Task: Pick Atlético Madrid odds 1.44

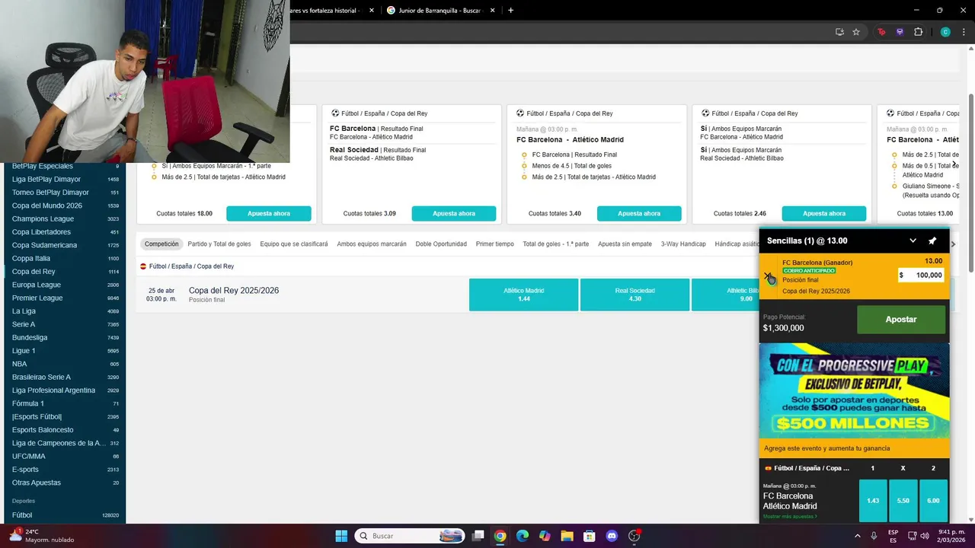Action: [x=523, y=295]
